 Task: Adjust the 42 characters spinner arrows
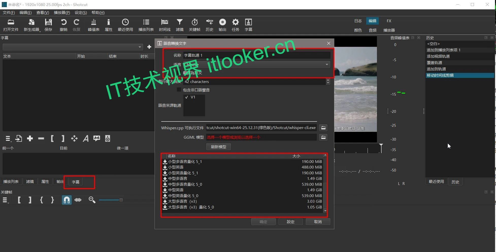328,81
